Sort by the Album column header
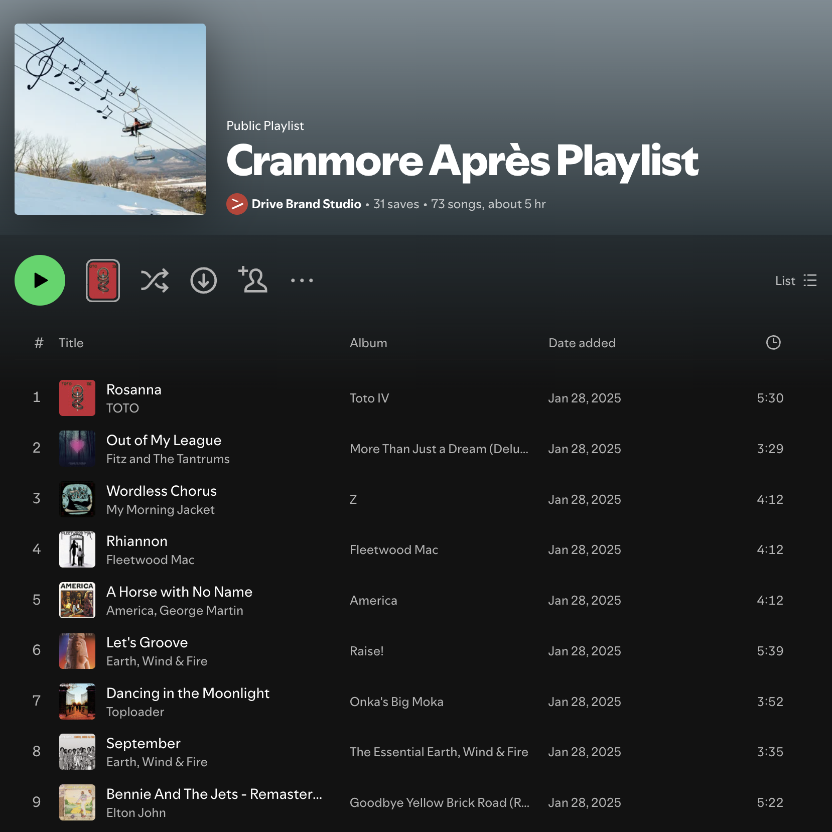The height and width of the screenshot is (832, 832). [368, 343]
